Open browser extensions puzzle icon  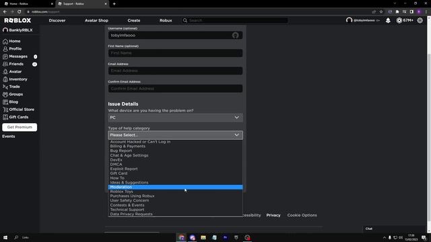(397, 12)
